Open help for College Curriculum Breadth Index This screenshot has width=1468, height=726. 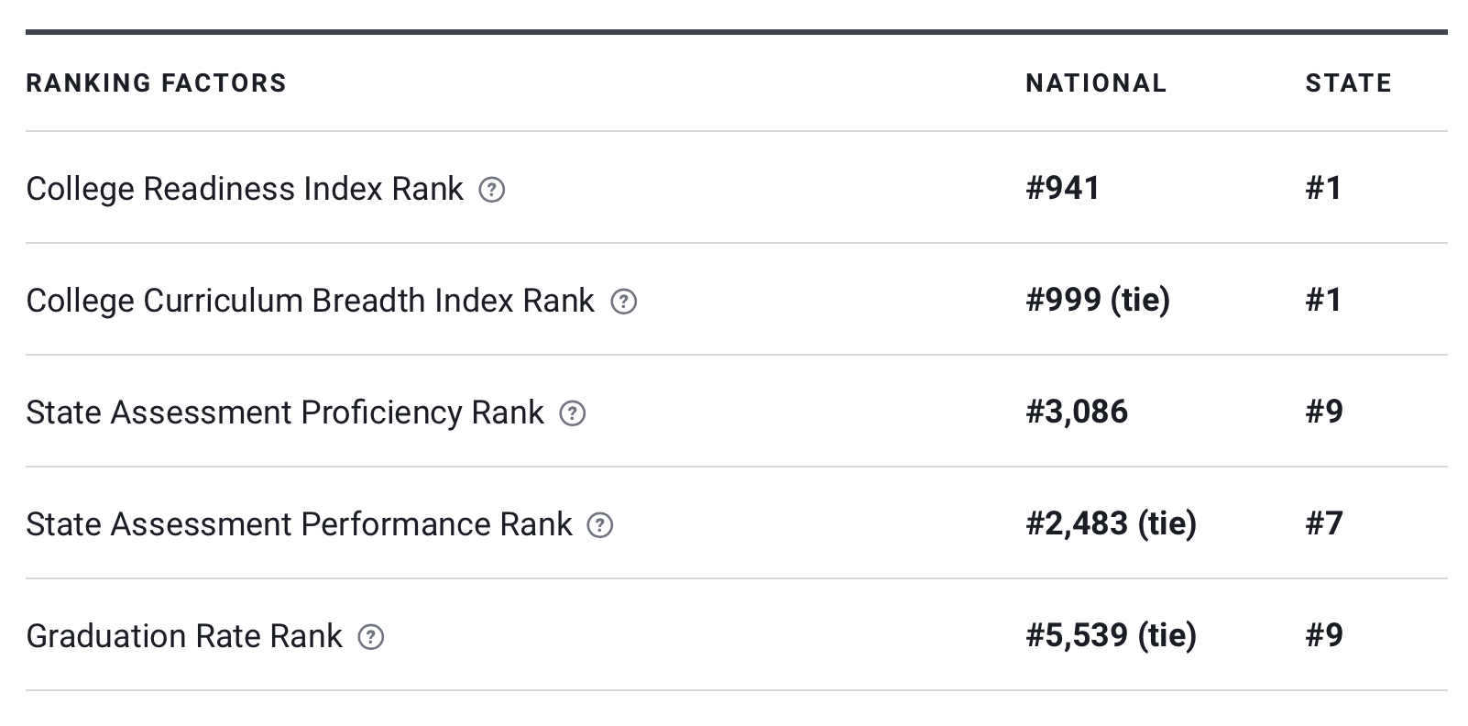(623, 302)
